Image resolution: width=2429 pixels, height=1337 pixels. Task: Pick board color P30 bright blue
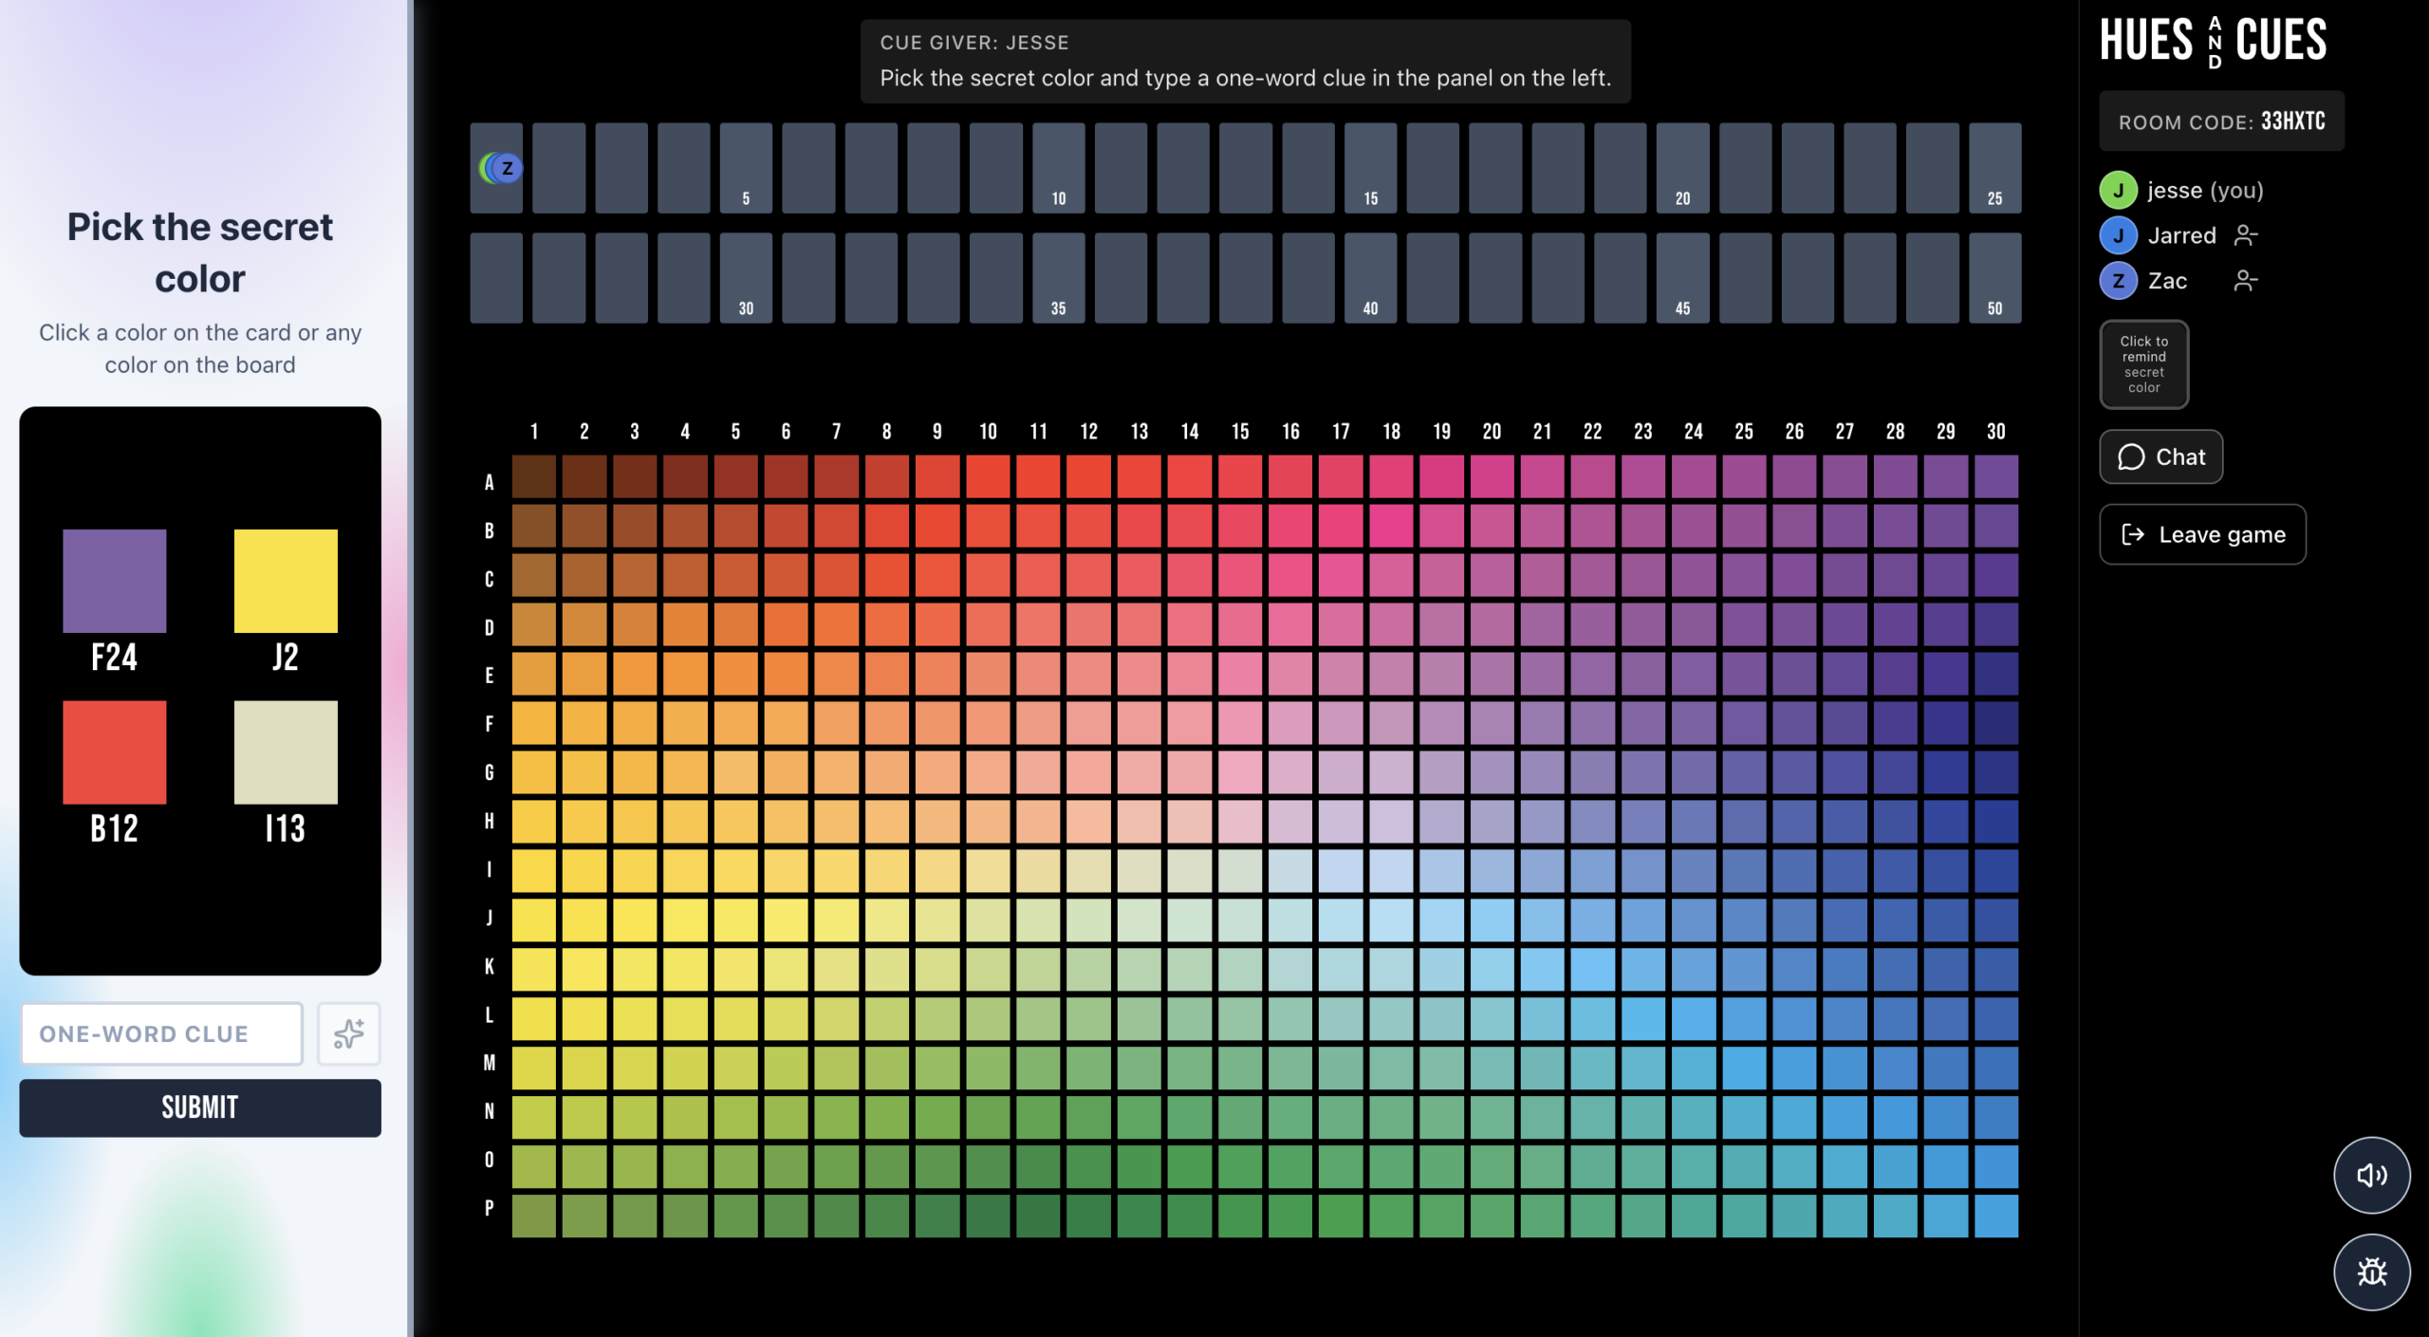pos(1996,1216)
